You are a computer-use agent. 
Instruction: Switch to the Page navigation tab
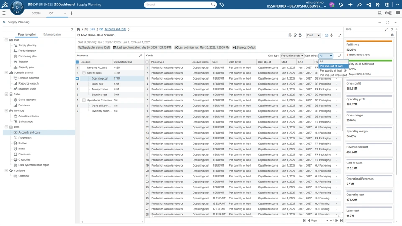[27, 34]
